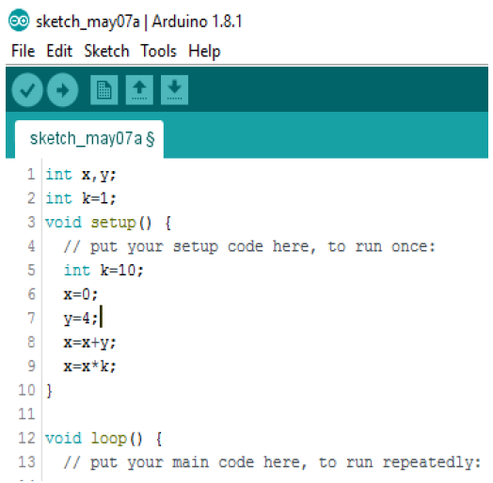The width and height of the screenshot is (493, 483).
Task: Open a sketch with the up-arrow icon
Action: click(139, 90)
